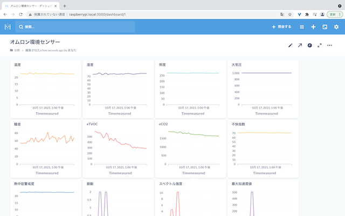Image resolution: width=345 pixels, height=216 pixels.
Task: Click the circular icon at tab strip's right end
Action: [x=340, y=6]
